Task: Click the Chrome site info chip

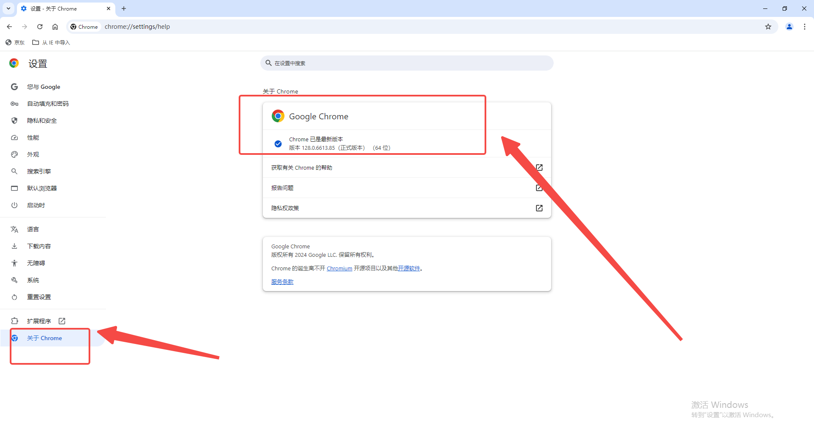Action: click(84, 27)
